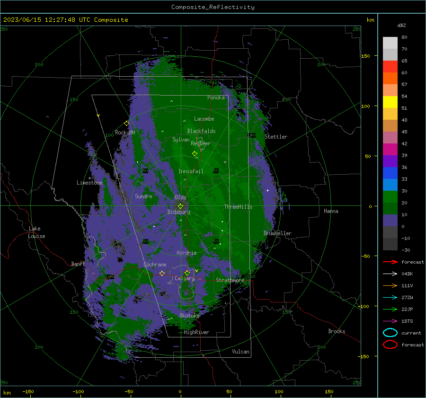
Task: Click the light blue swatch between 33 and 30
Action: [390, 185]
